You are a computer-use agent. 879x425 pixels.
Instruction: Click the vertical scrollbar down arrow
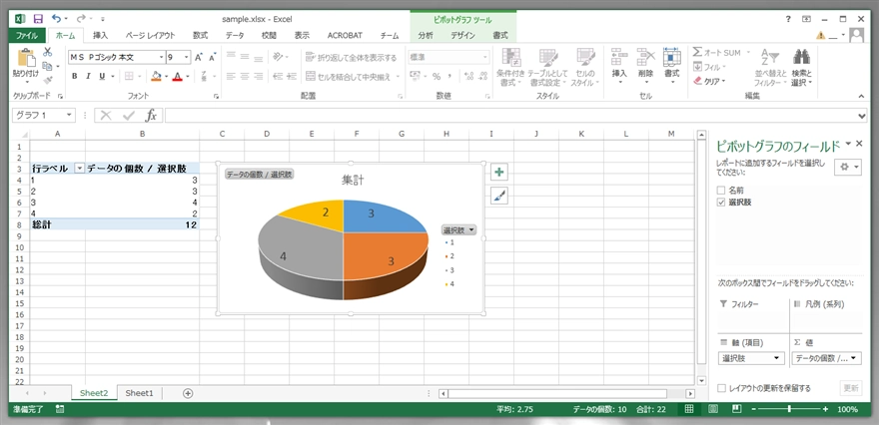tap(701, 379)
